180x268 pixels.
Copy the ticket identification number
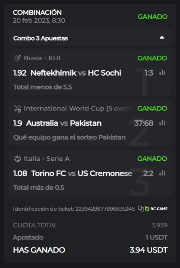click(x=141, y=209)
